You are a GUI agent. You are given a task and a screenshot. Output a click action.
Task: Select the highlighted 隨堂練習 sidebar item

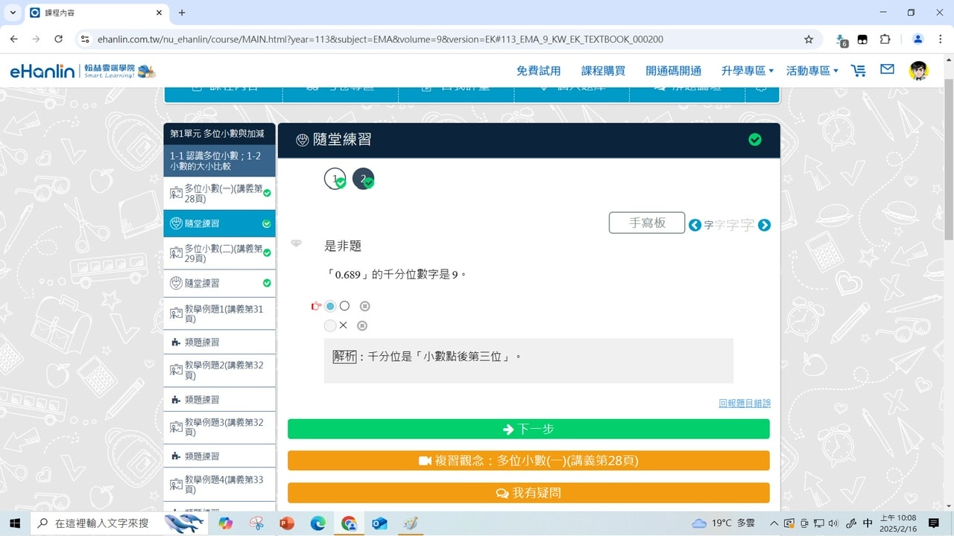click(x=219, y=223)
